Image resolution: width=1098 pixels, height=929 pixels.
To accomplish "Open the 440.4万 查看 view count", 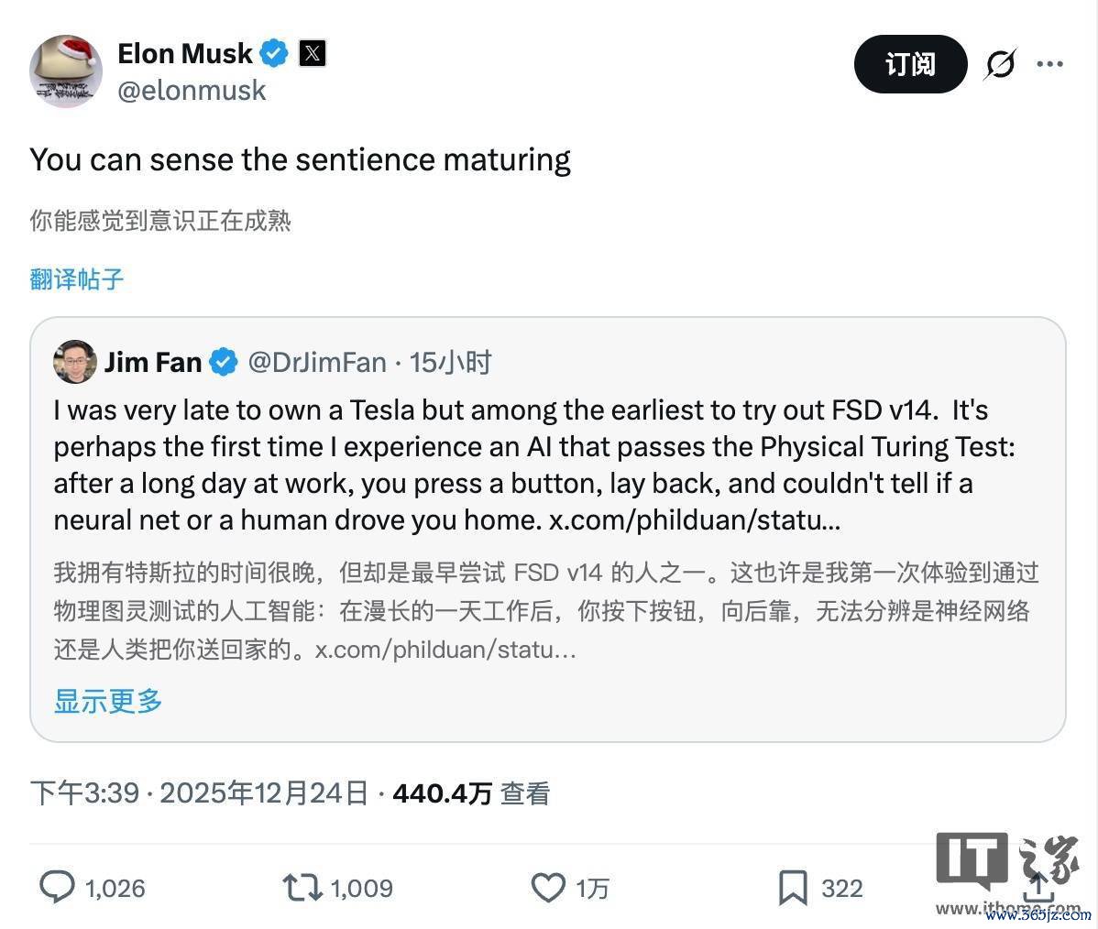I will (471, 793).
